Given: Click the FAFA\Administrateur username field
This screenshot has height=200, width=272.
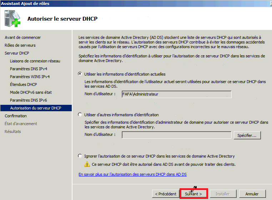Looking at the screenshot, I should point(177,94).
